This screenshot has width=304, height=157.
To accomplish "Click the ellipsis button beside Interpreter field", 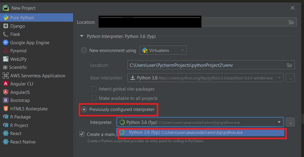I will click(x=290, y=122).
